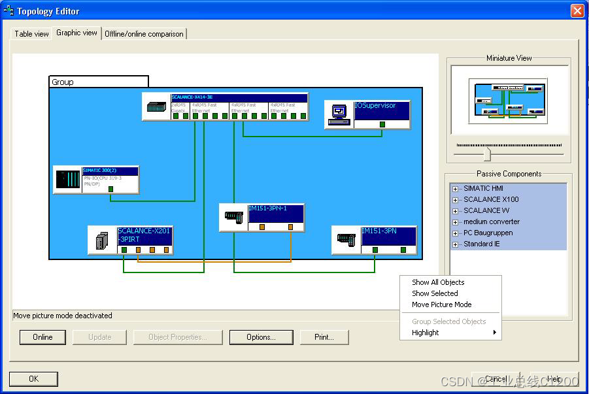Image resolution: width=589 pixels, height=394 pixels.
Task: Select Standard IE tree item
Action: coord(482,244)
